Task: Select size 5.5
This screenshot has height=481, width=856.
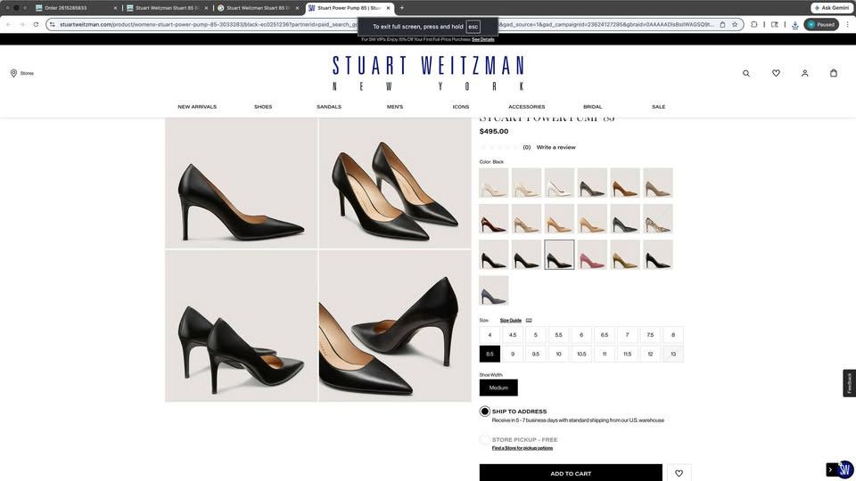Action: pyautogui.click(x=558, y=335)
